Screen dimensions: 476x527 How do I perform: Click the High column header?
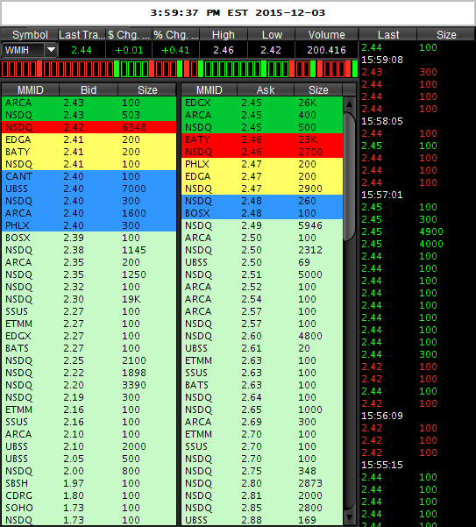point(224,34)
